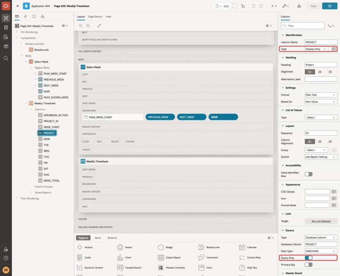Open shared components icon in top toolbar
The height and width of the screenshot is (276, 340).
pos(299,6)
